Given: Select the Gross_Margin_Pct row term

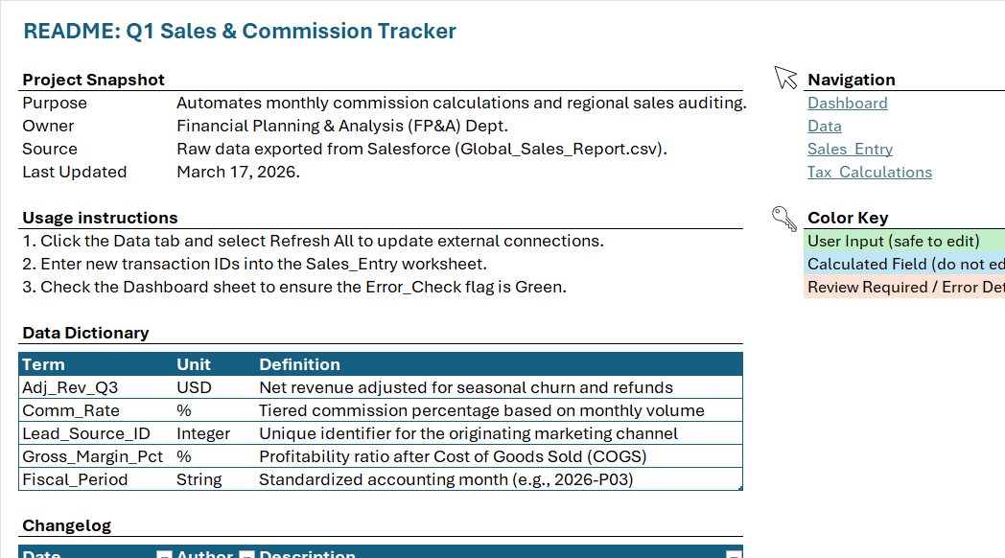Looking at the screenshot, I should 93,456.
